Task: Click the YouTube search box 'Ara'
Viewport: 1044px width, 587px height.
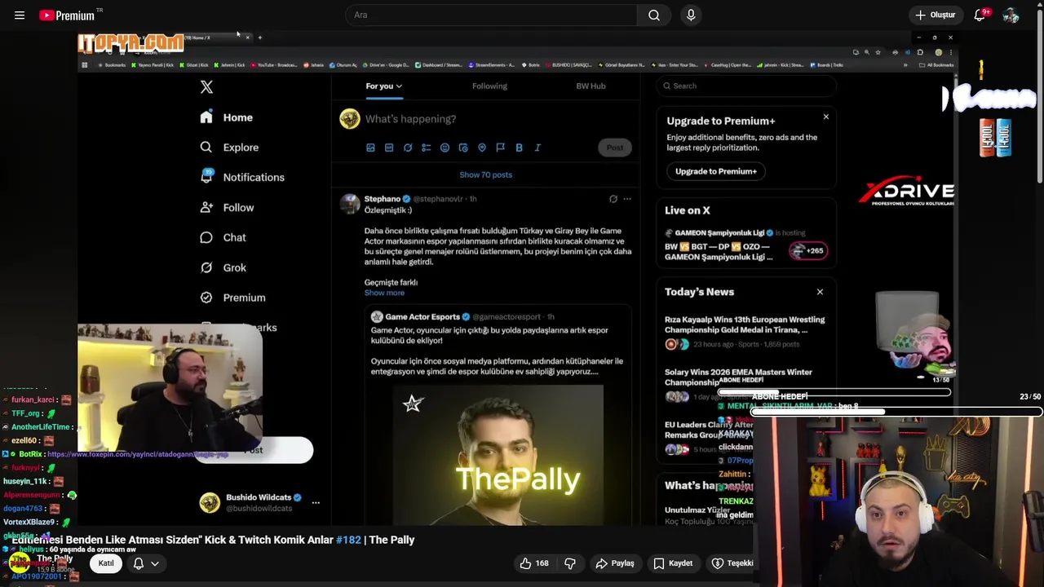Action: 492,15
